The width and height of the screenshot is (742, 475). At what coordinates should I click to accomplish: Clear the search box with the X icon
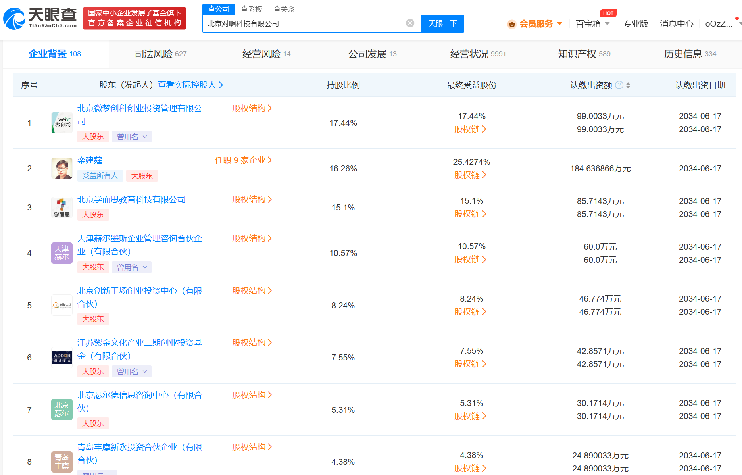tap(410, 23)
